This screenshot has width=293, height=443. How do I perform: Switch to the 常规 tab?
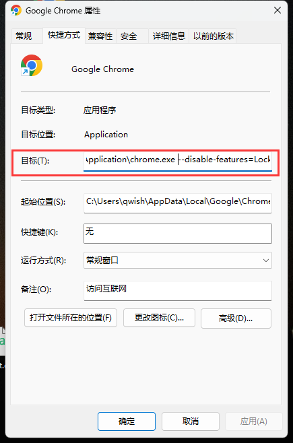click(x=24, y=36)
